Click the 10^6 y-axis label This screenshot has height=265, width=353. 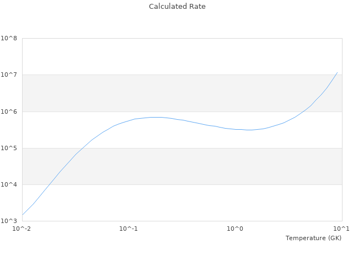click(9, 112)
